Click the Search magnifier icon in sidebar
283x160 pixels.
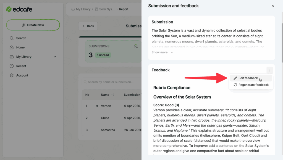[12, 38]
